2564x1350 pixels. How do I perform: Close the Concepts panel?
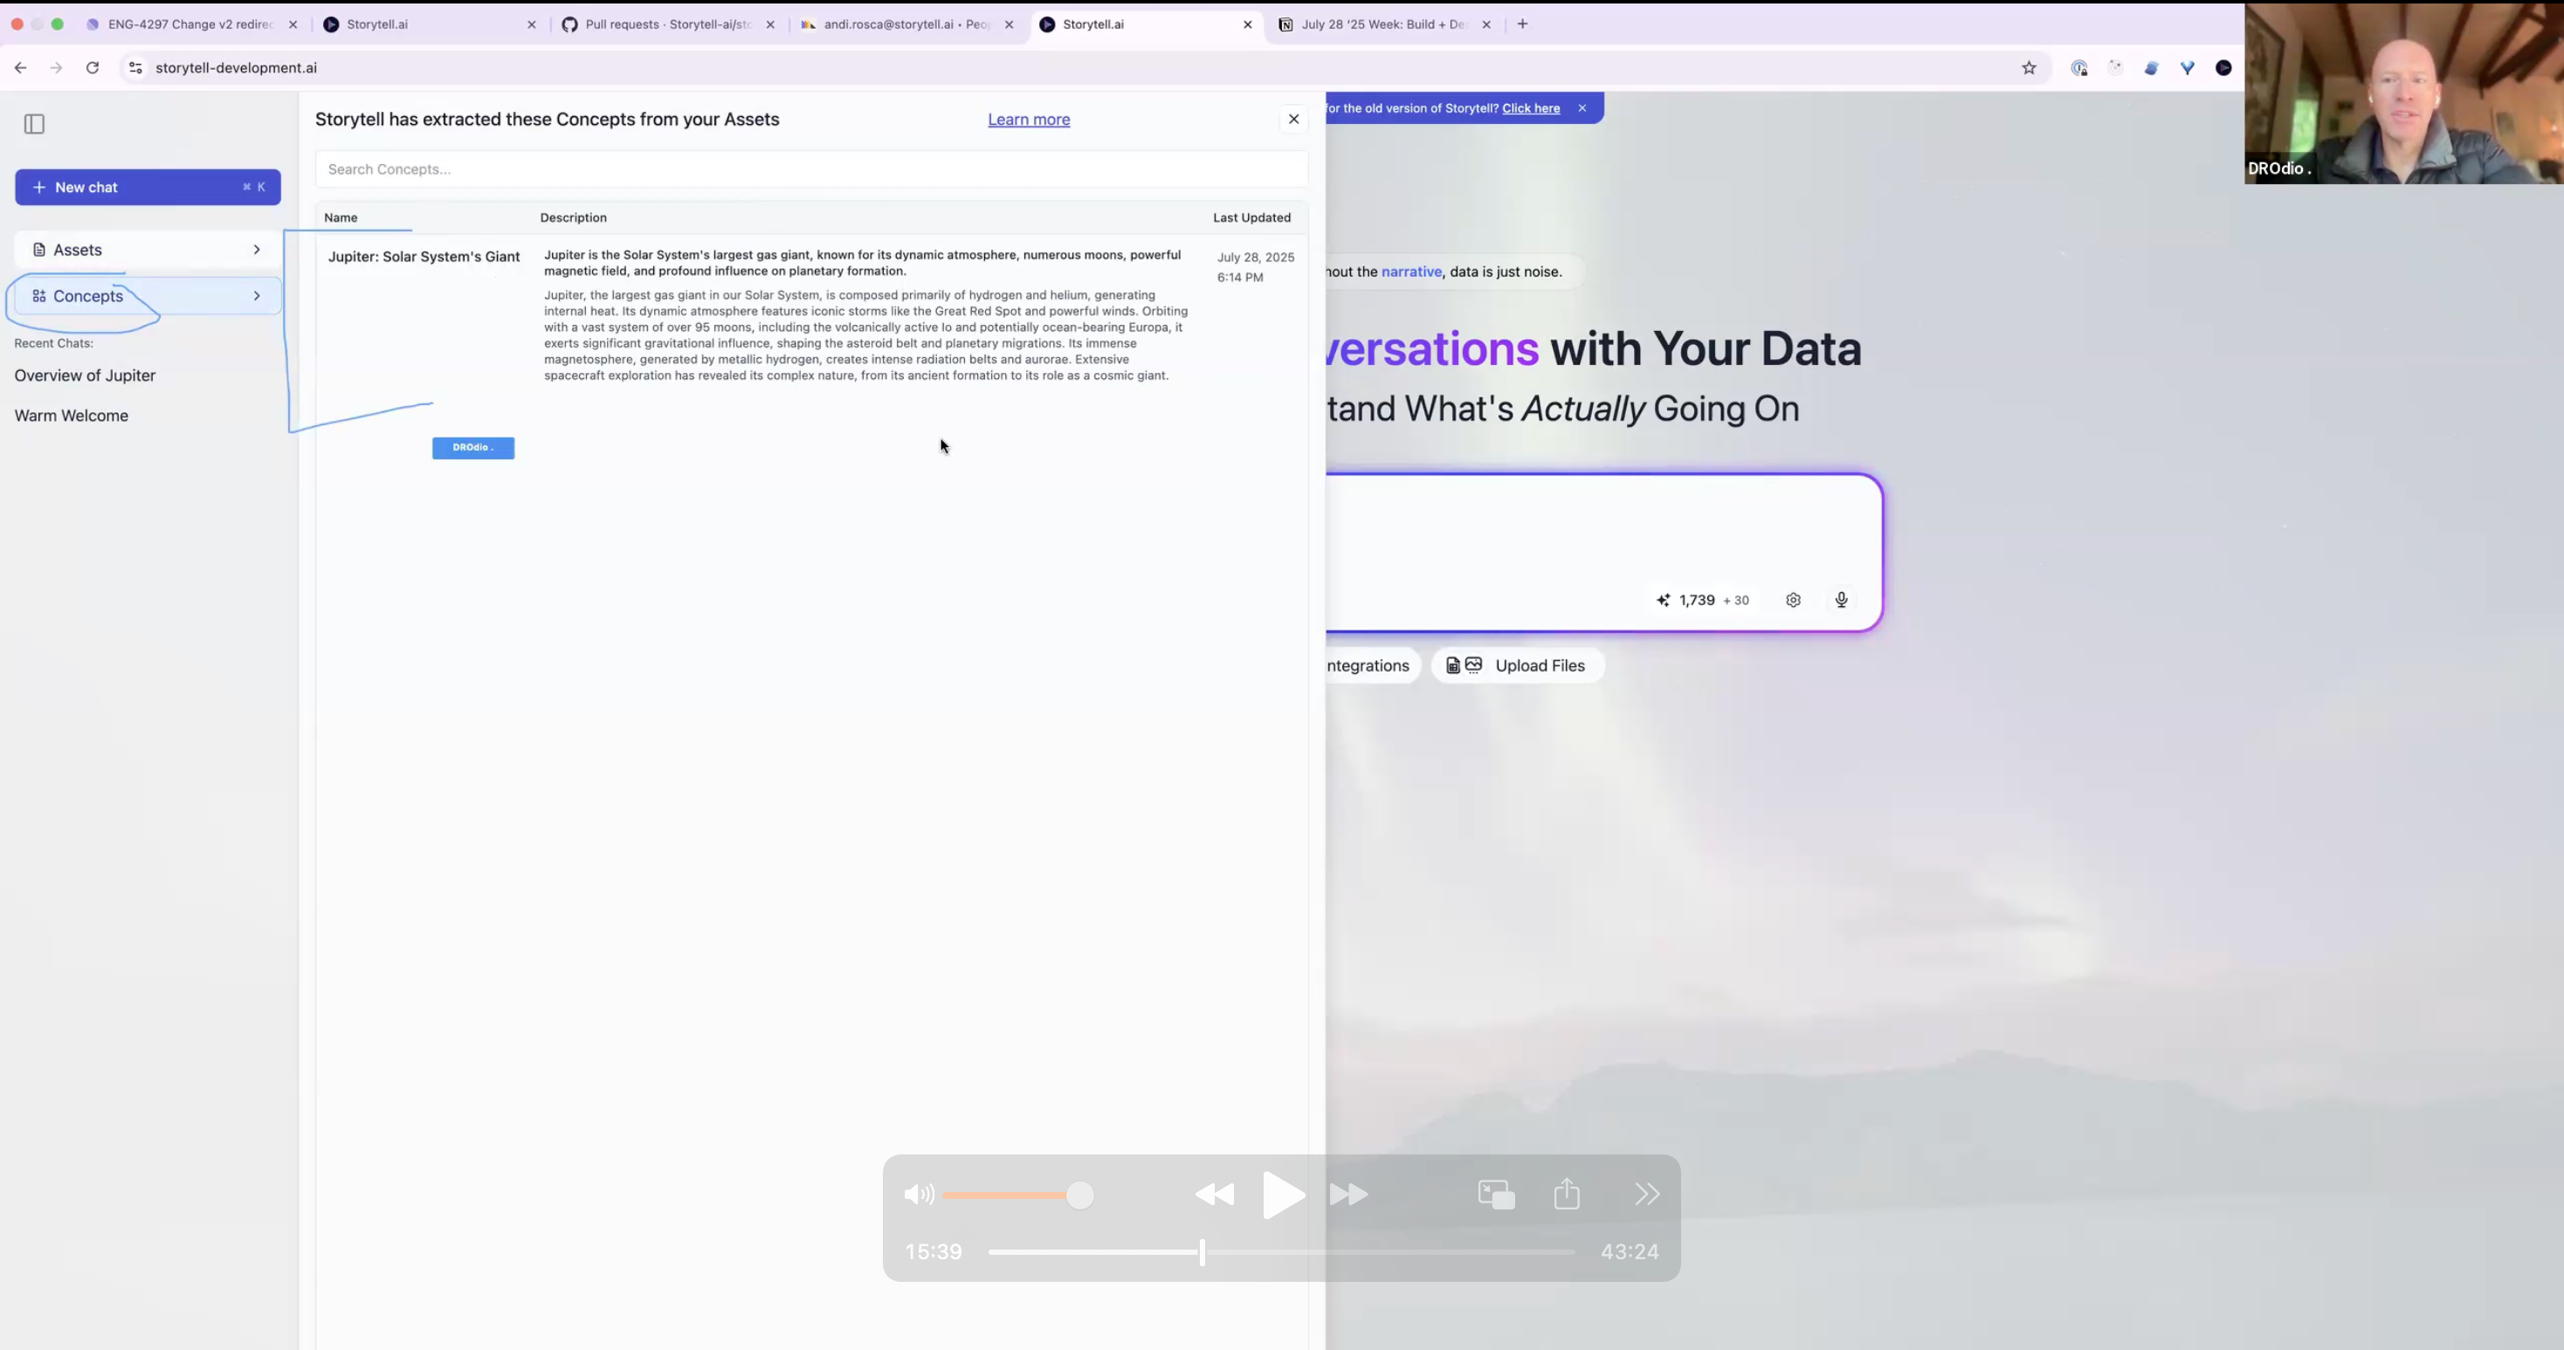tap(1293, 120)
